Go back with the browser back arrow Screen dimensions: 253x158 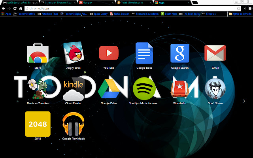[4, 8]
